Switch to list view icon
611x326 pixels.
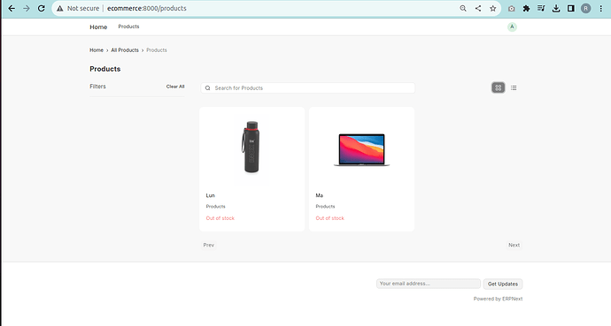tap(514, 87)
